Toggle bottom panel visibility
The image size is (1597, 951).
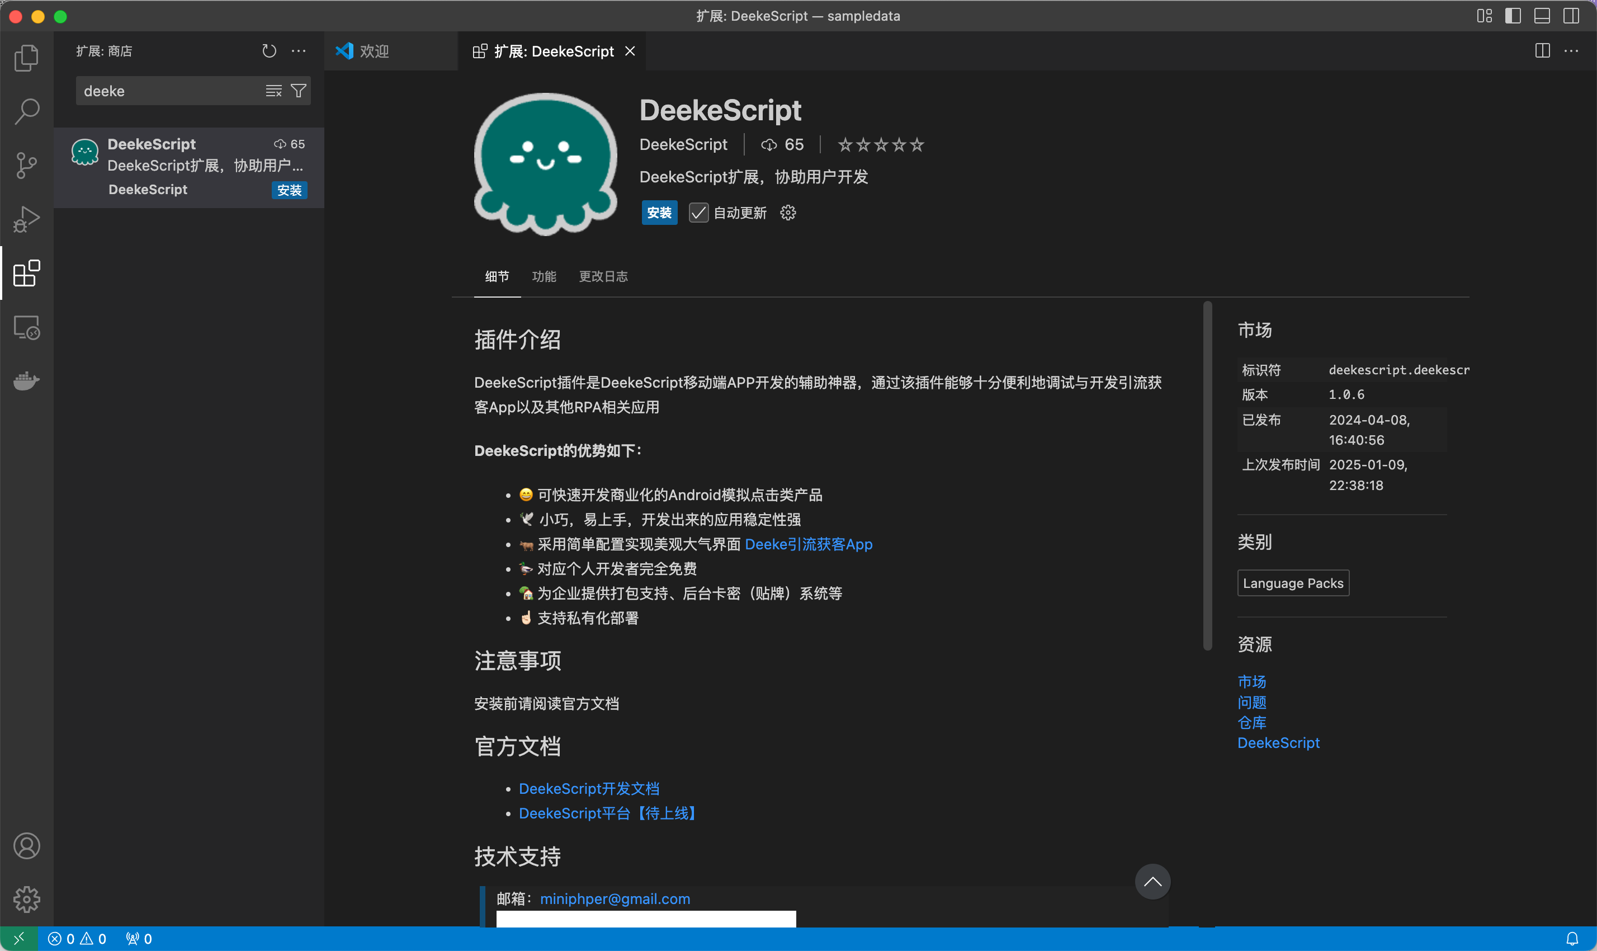click(x=1542, y=16)
